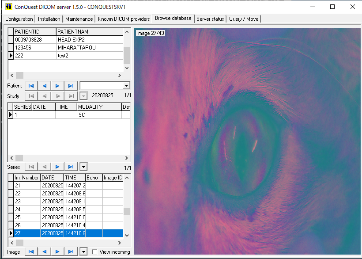This screenshot has height=259, width=362.
Task: Select image number 24 row
Action: pyautogui.click(x=66, y=209)
